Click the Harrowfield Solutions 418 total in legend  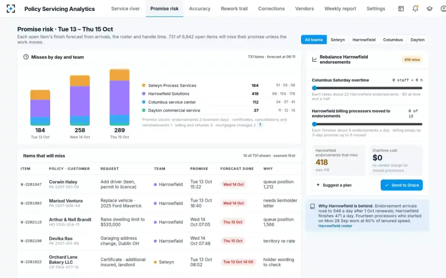point(255,94)
